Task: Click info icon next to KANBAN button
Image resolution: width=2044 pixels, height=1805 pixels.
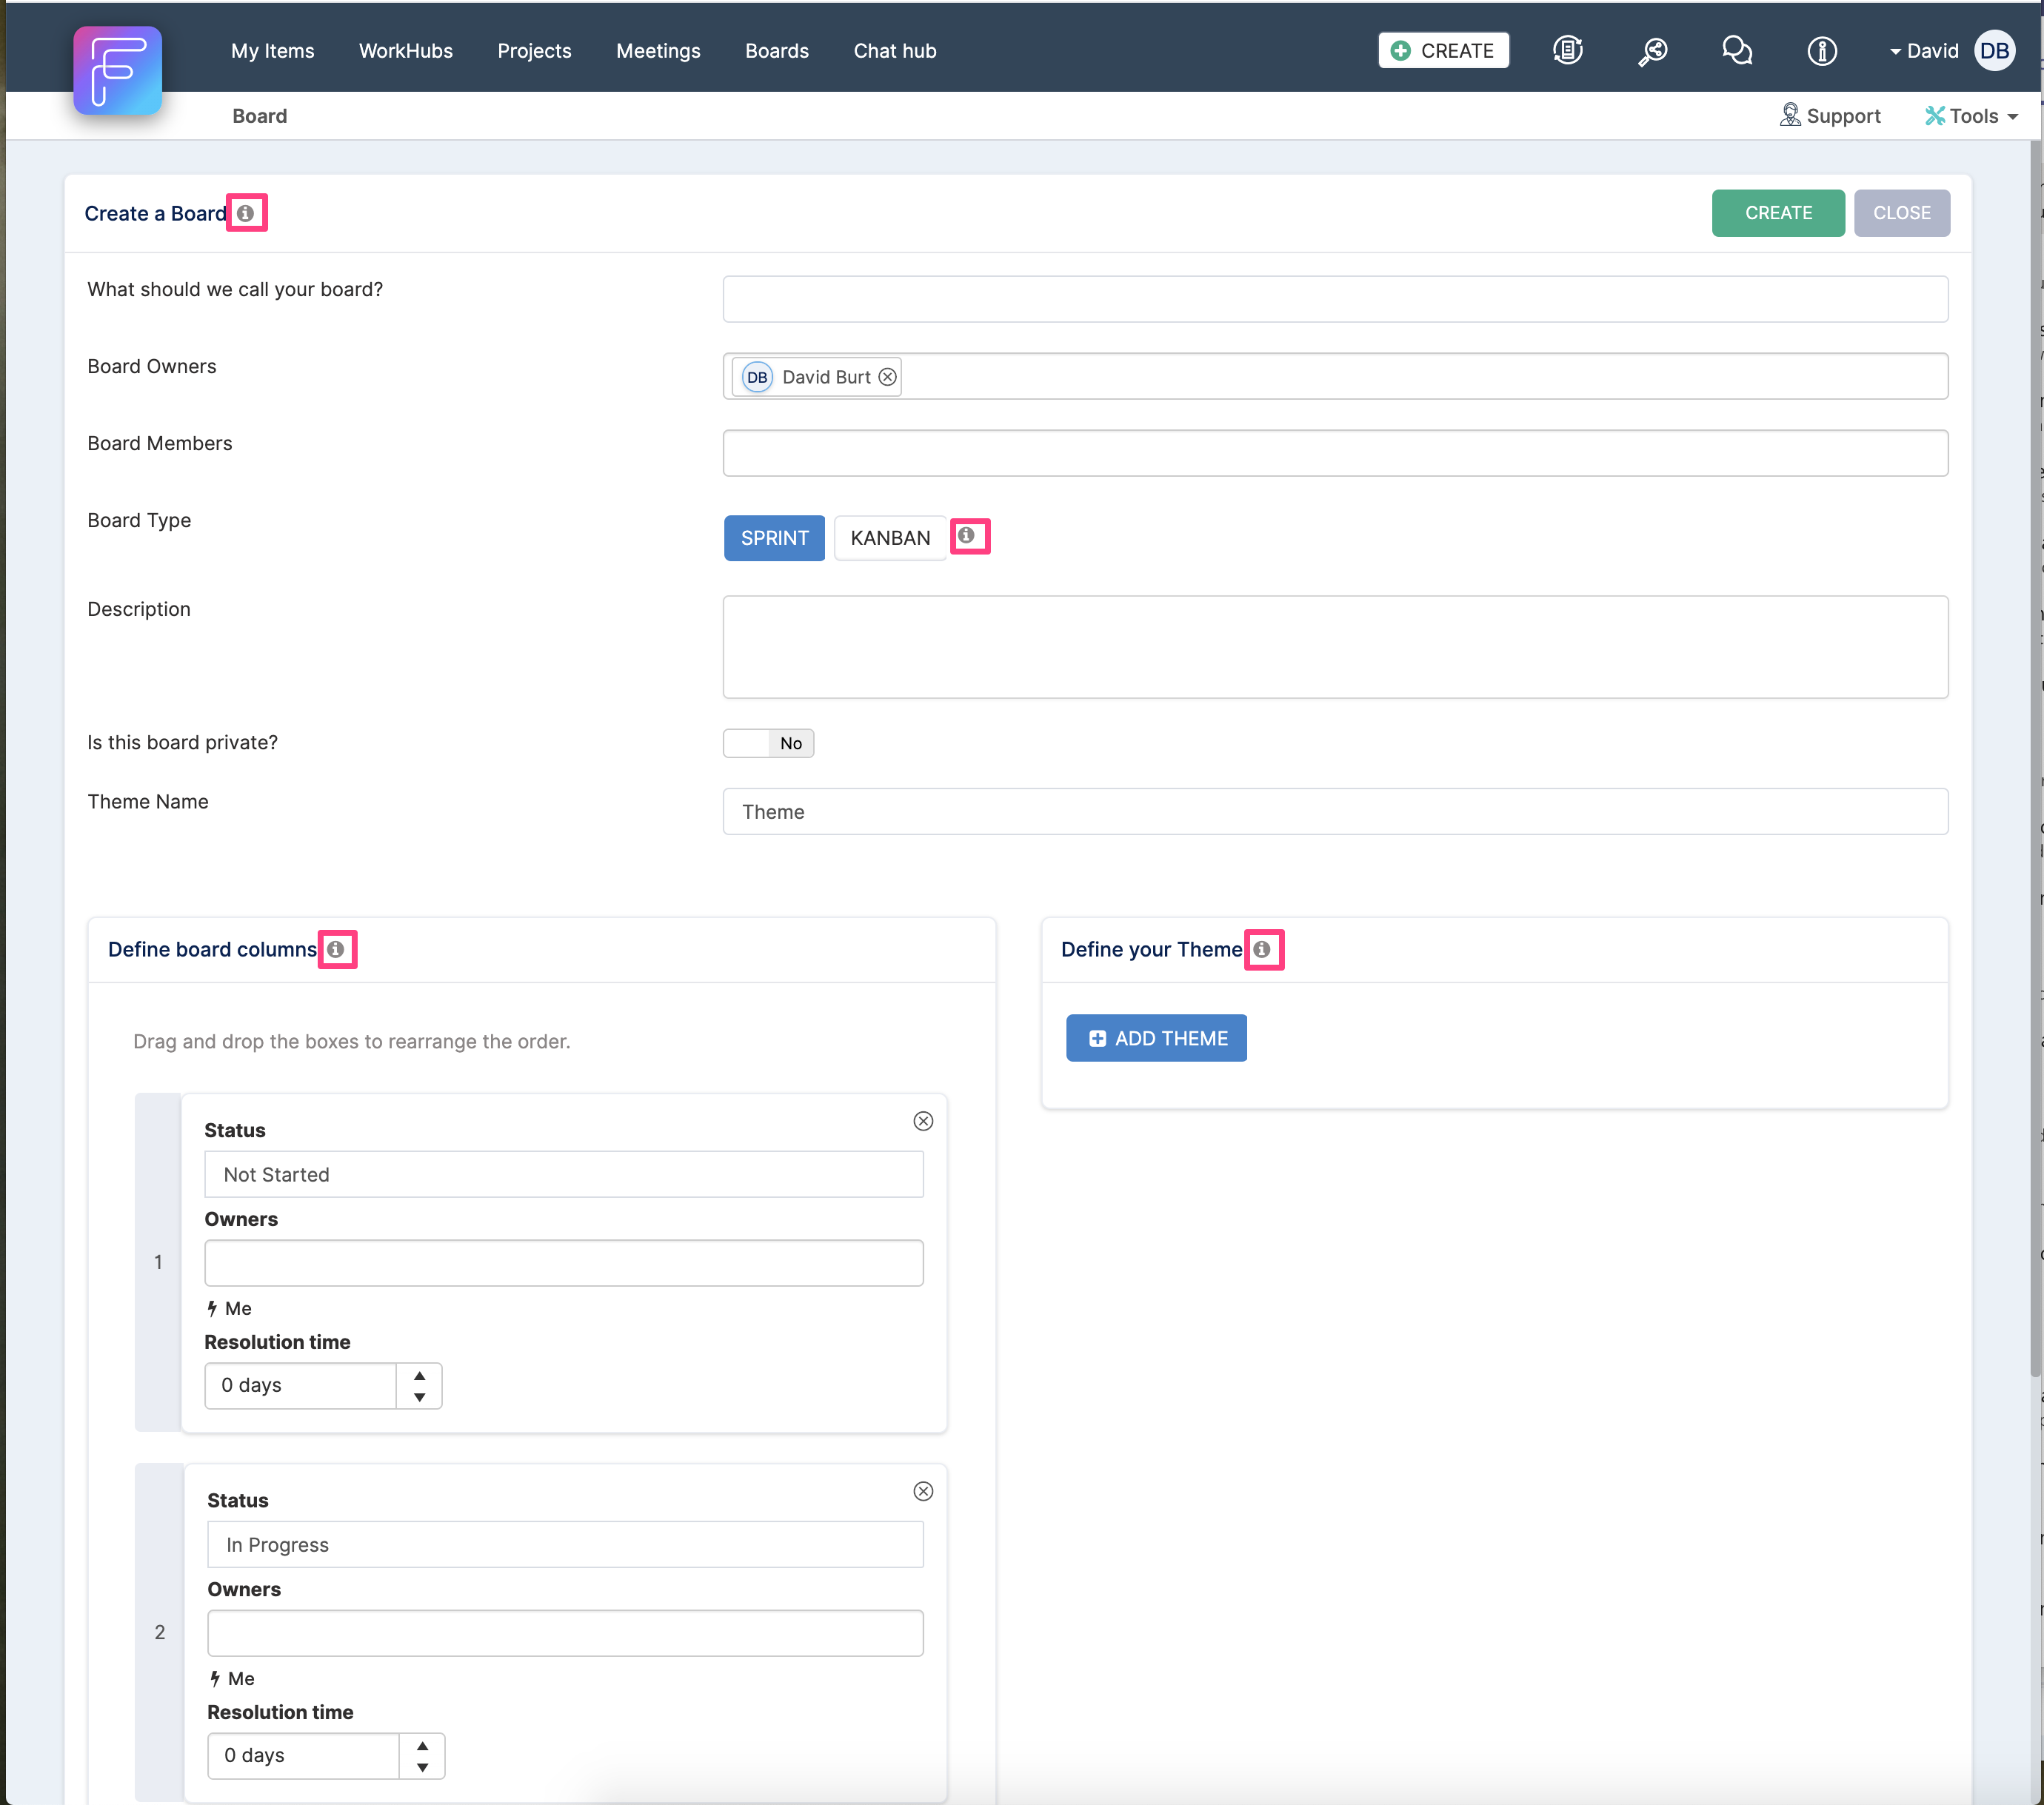Action: click(x=966, y=536)
